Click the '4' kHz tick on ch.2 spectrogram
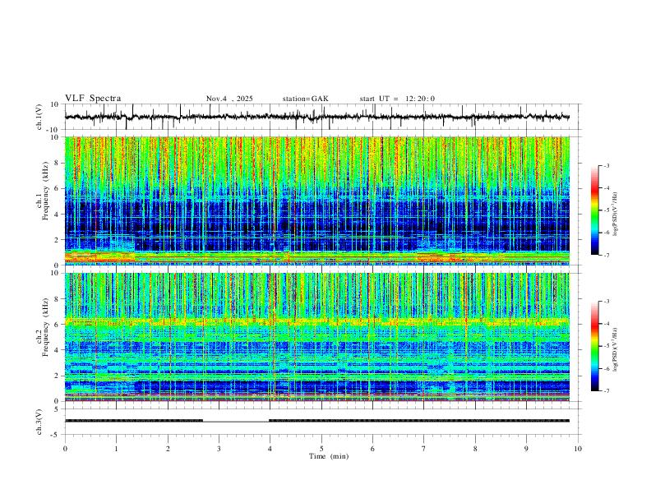 coord(58,350)
